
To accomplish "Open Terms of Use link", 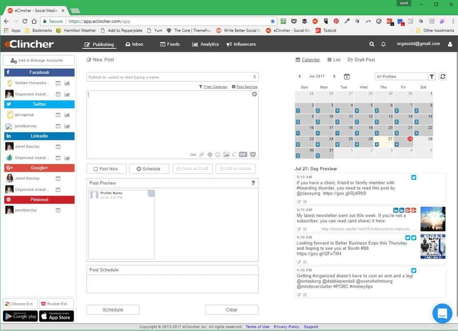I will click(257, 326).
